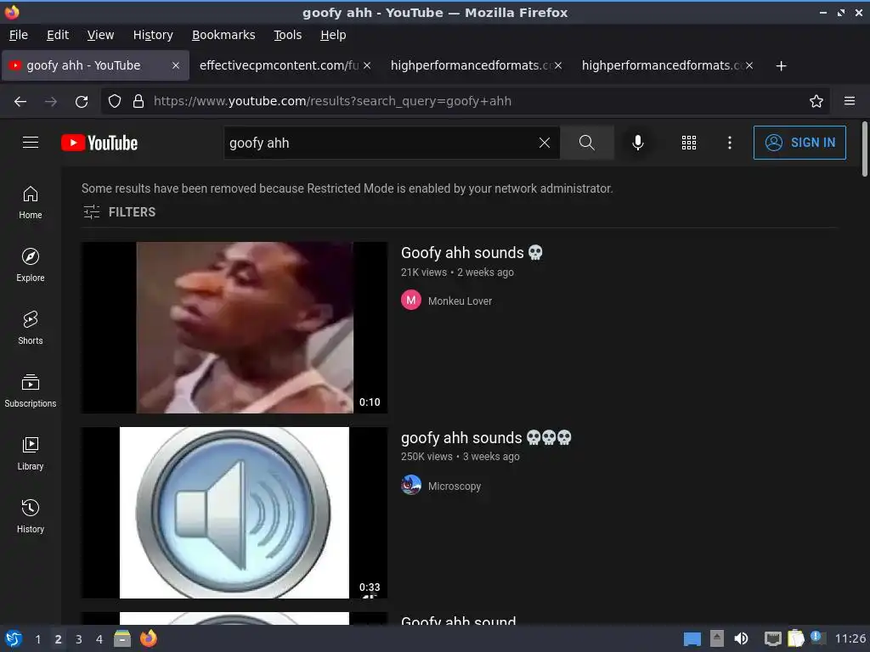Image resolution: width=870 pixels, height=652 pixels.
Task: Click the 0:33 speaker thumbnail
Action: click(234, 512)
